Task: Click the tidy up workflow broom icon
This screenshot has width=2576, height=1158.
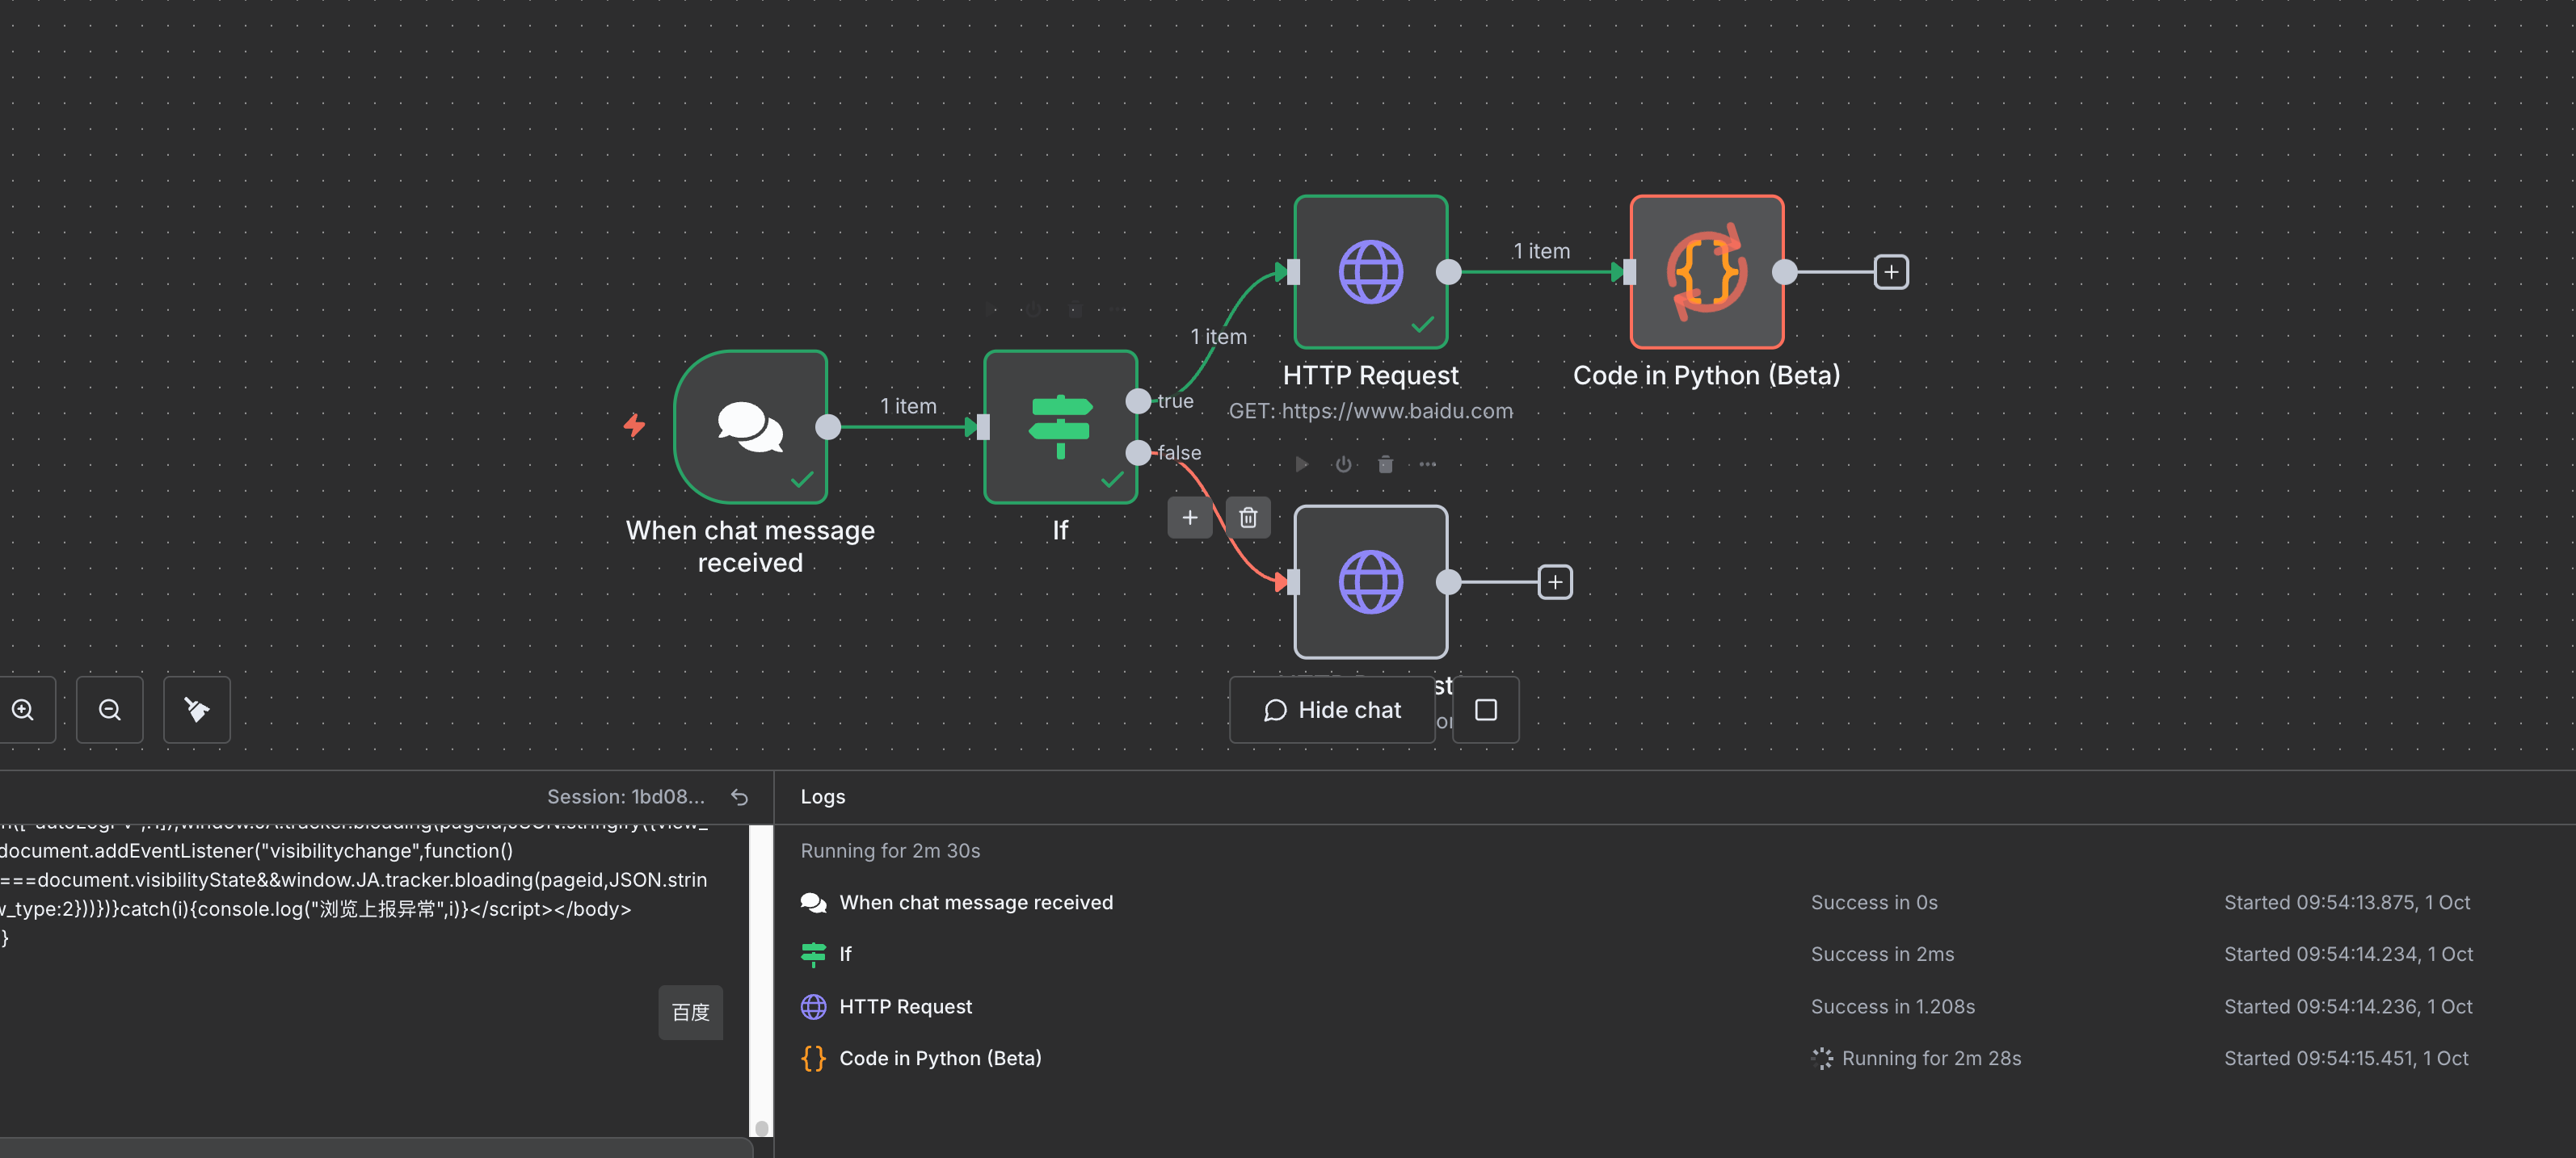Action: click(x=197, y=709)
